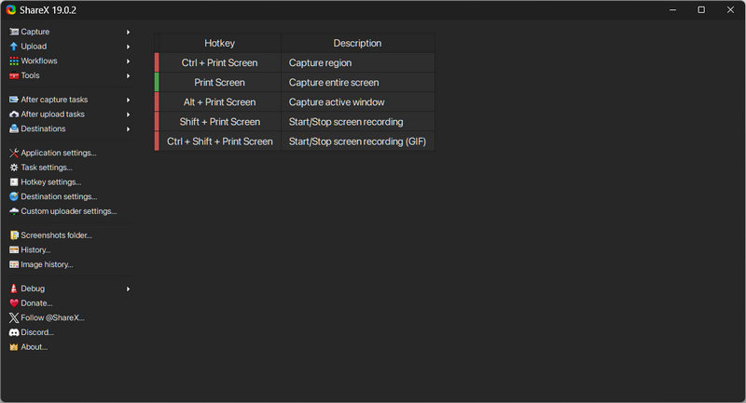
Task: Click the Capture camera icon
Action: point(14,32)
